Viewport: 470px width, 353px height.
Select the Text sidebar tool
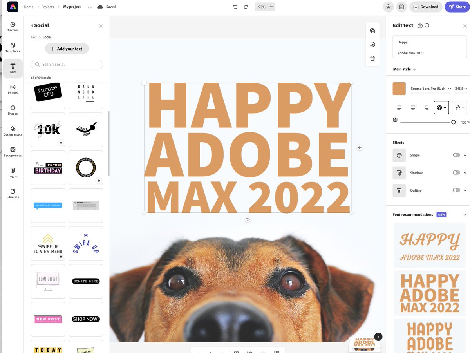(x=13, y=69)
